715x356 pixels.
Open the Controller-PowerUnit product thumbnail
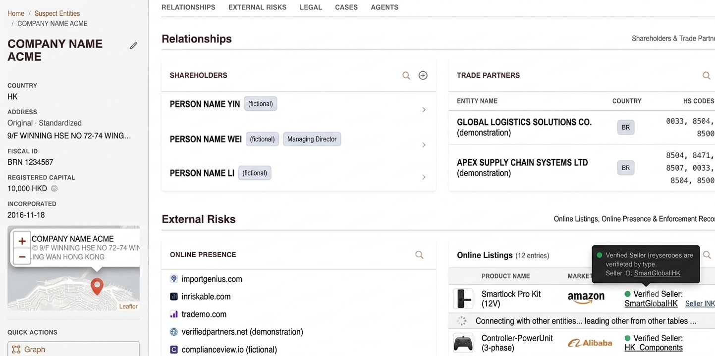pos(463,343)
